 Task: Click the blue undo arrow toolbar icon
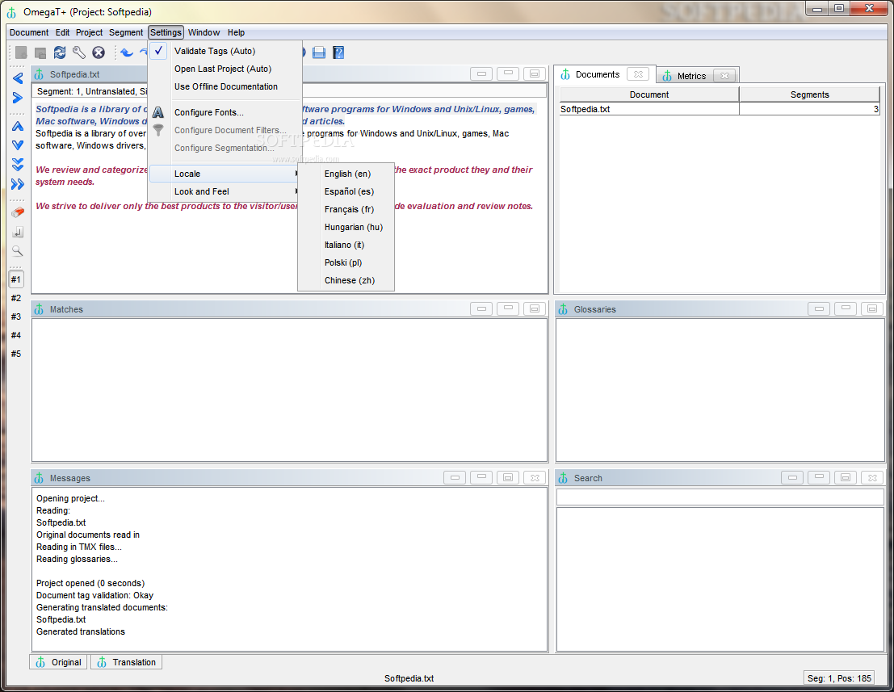coord(127,52)
